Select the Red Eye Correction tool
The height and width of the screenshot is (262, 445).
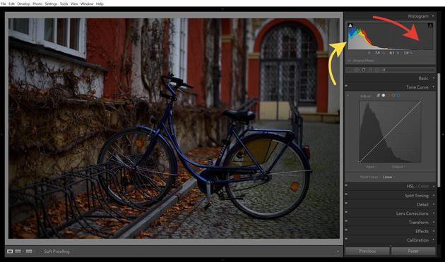point(364,70)
